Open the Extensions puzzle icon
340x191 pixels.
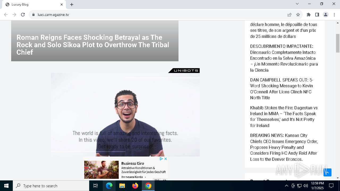click(309, 15)
